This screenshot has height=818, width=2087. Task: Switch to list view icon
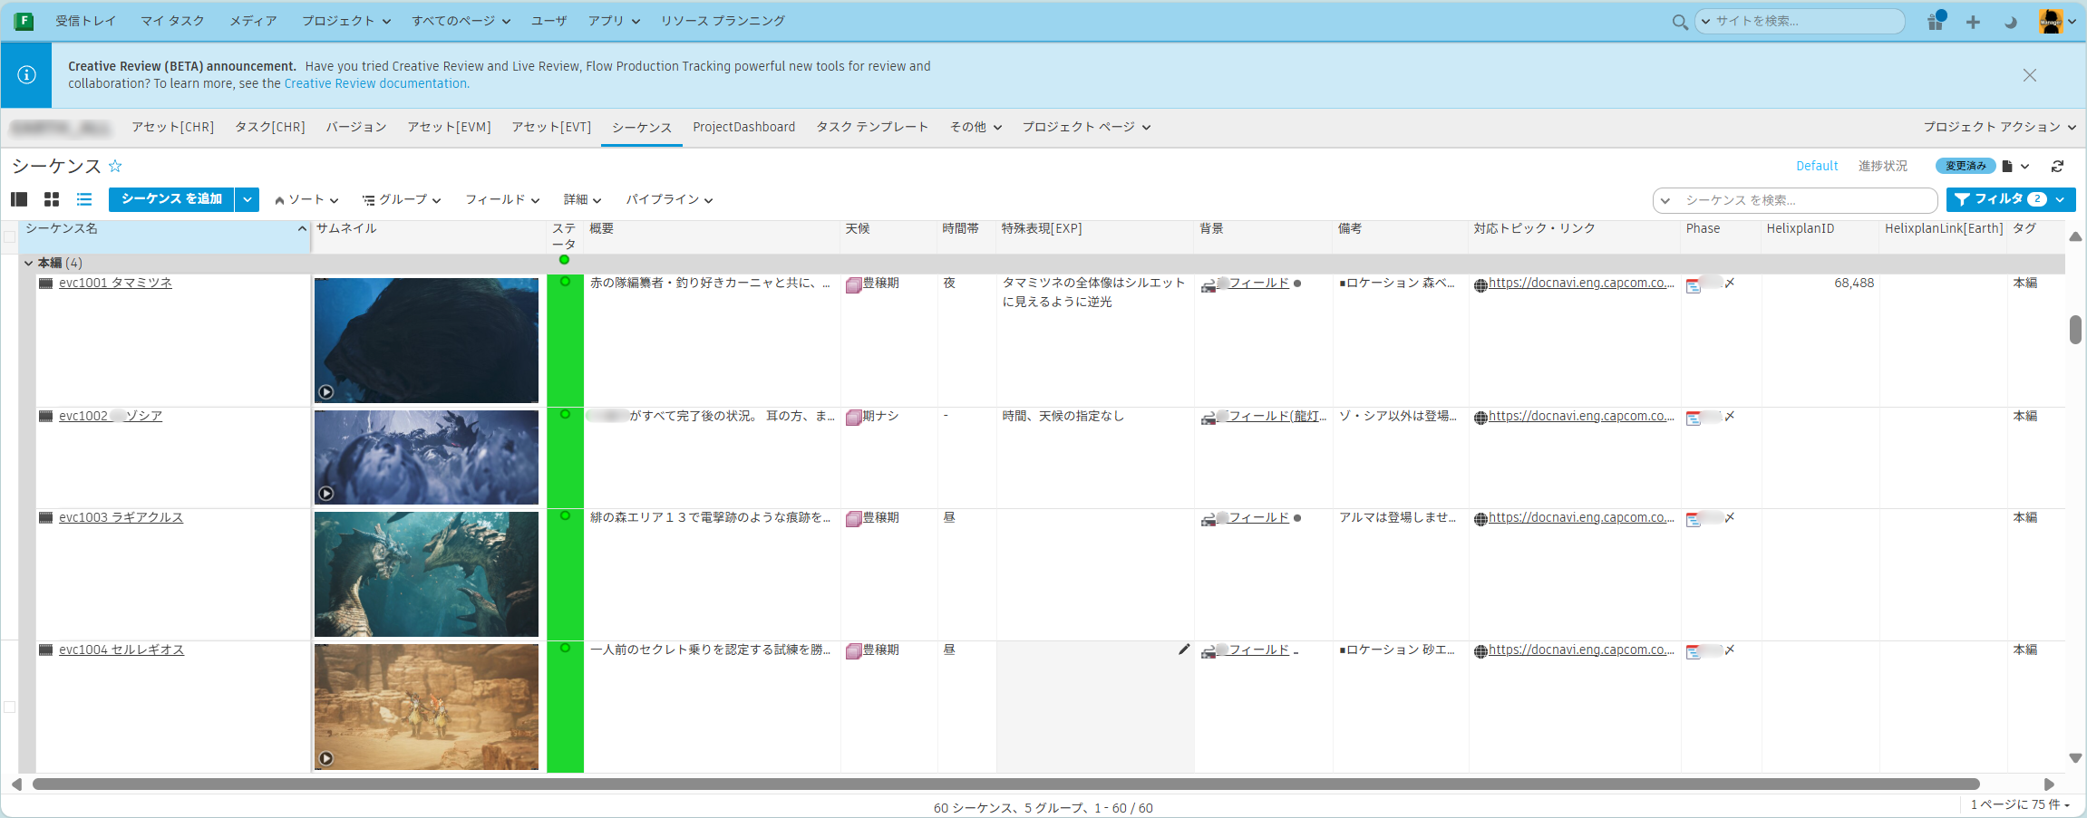(x=84, y=199)
